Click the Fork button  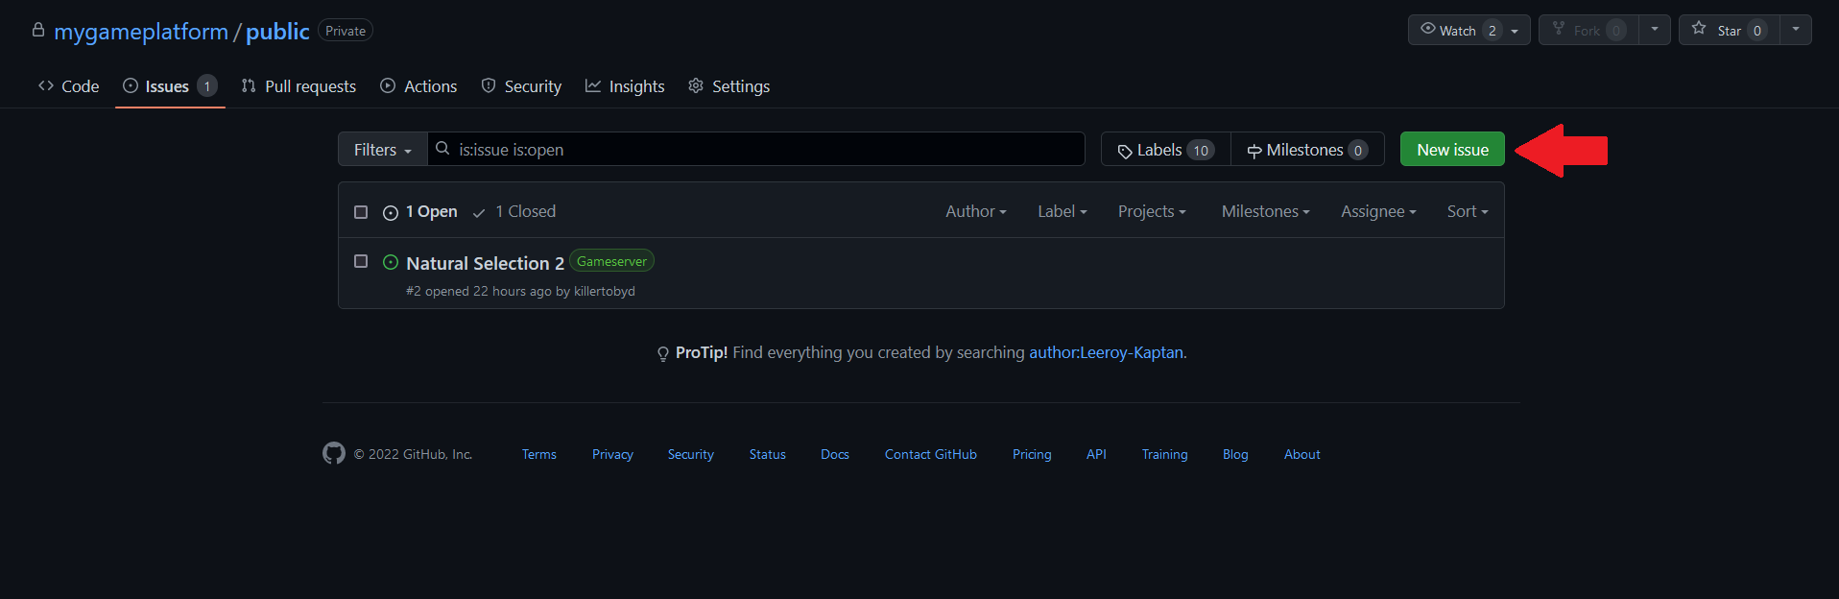pyautogui.click(x=1588, y=30)
